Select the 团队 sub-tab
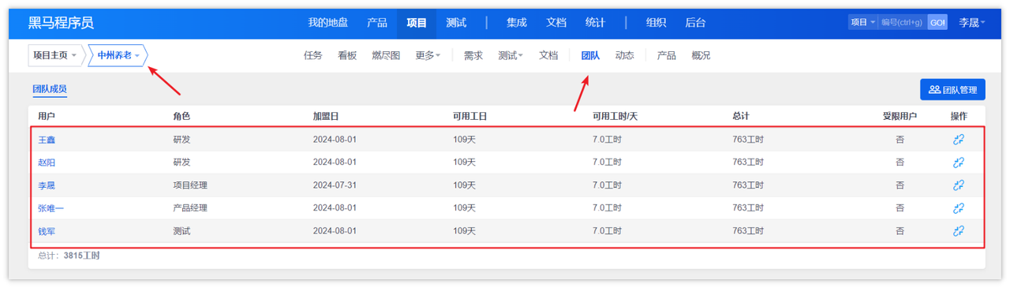Screen dimensions: 1010x288 point(590,56)
